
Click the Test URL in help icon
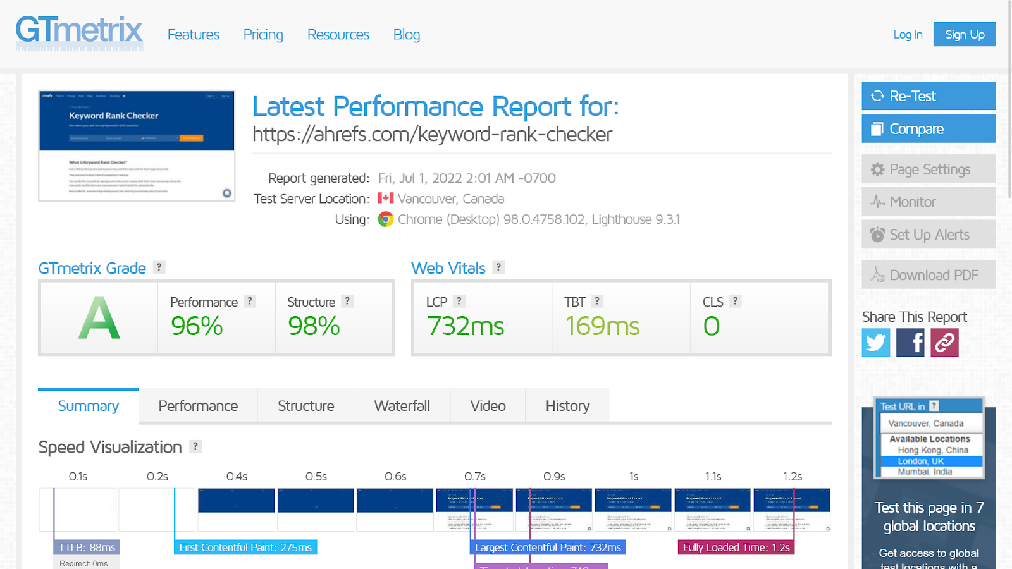[x=934, y=406]
